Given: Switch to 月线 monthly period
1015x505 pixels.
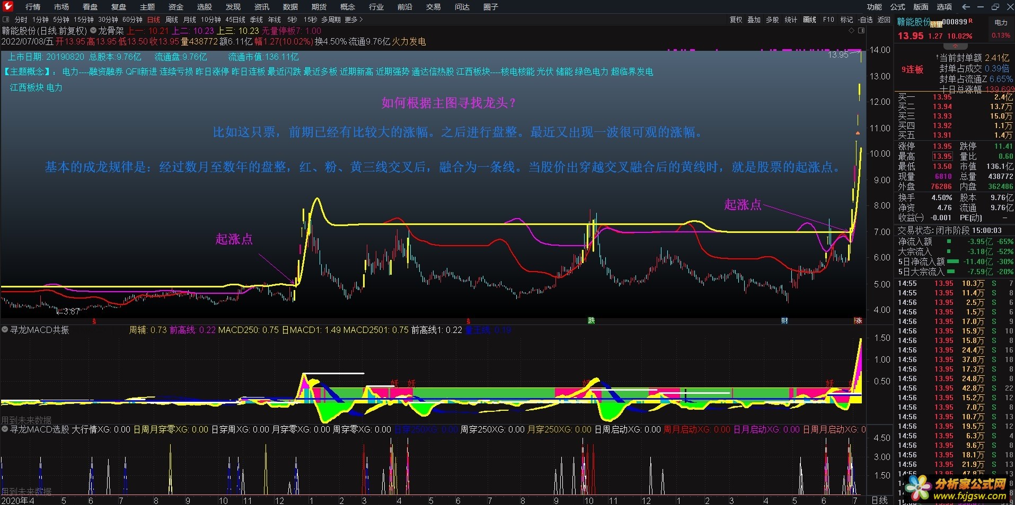Looking at the screenshot, I should pos(190,20).
